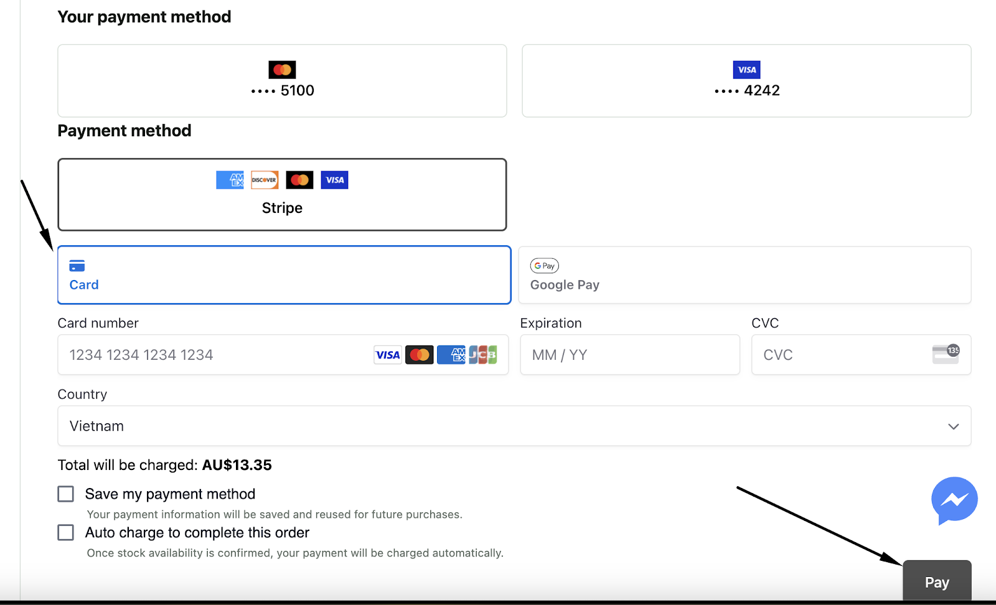Click the Pay button
Image resolution: width=996 pixels, height=605 pixels.
(x=937, y=582)
